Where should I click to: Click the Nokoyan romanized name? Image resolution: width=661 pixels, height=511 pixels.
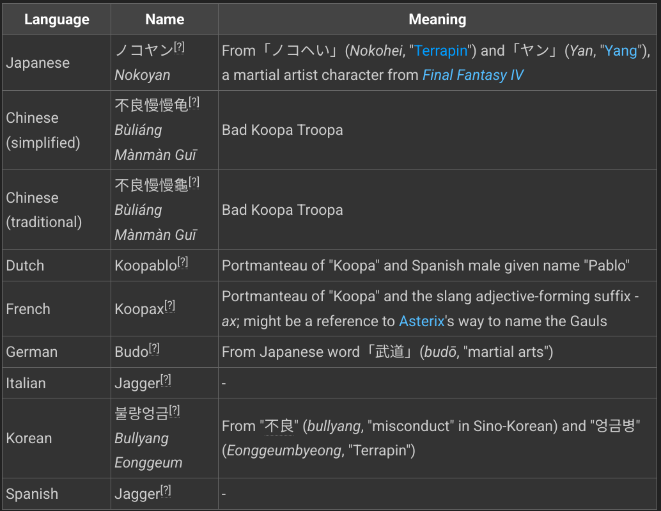pos(143,75)
